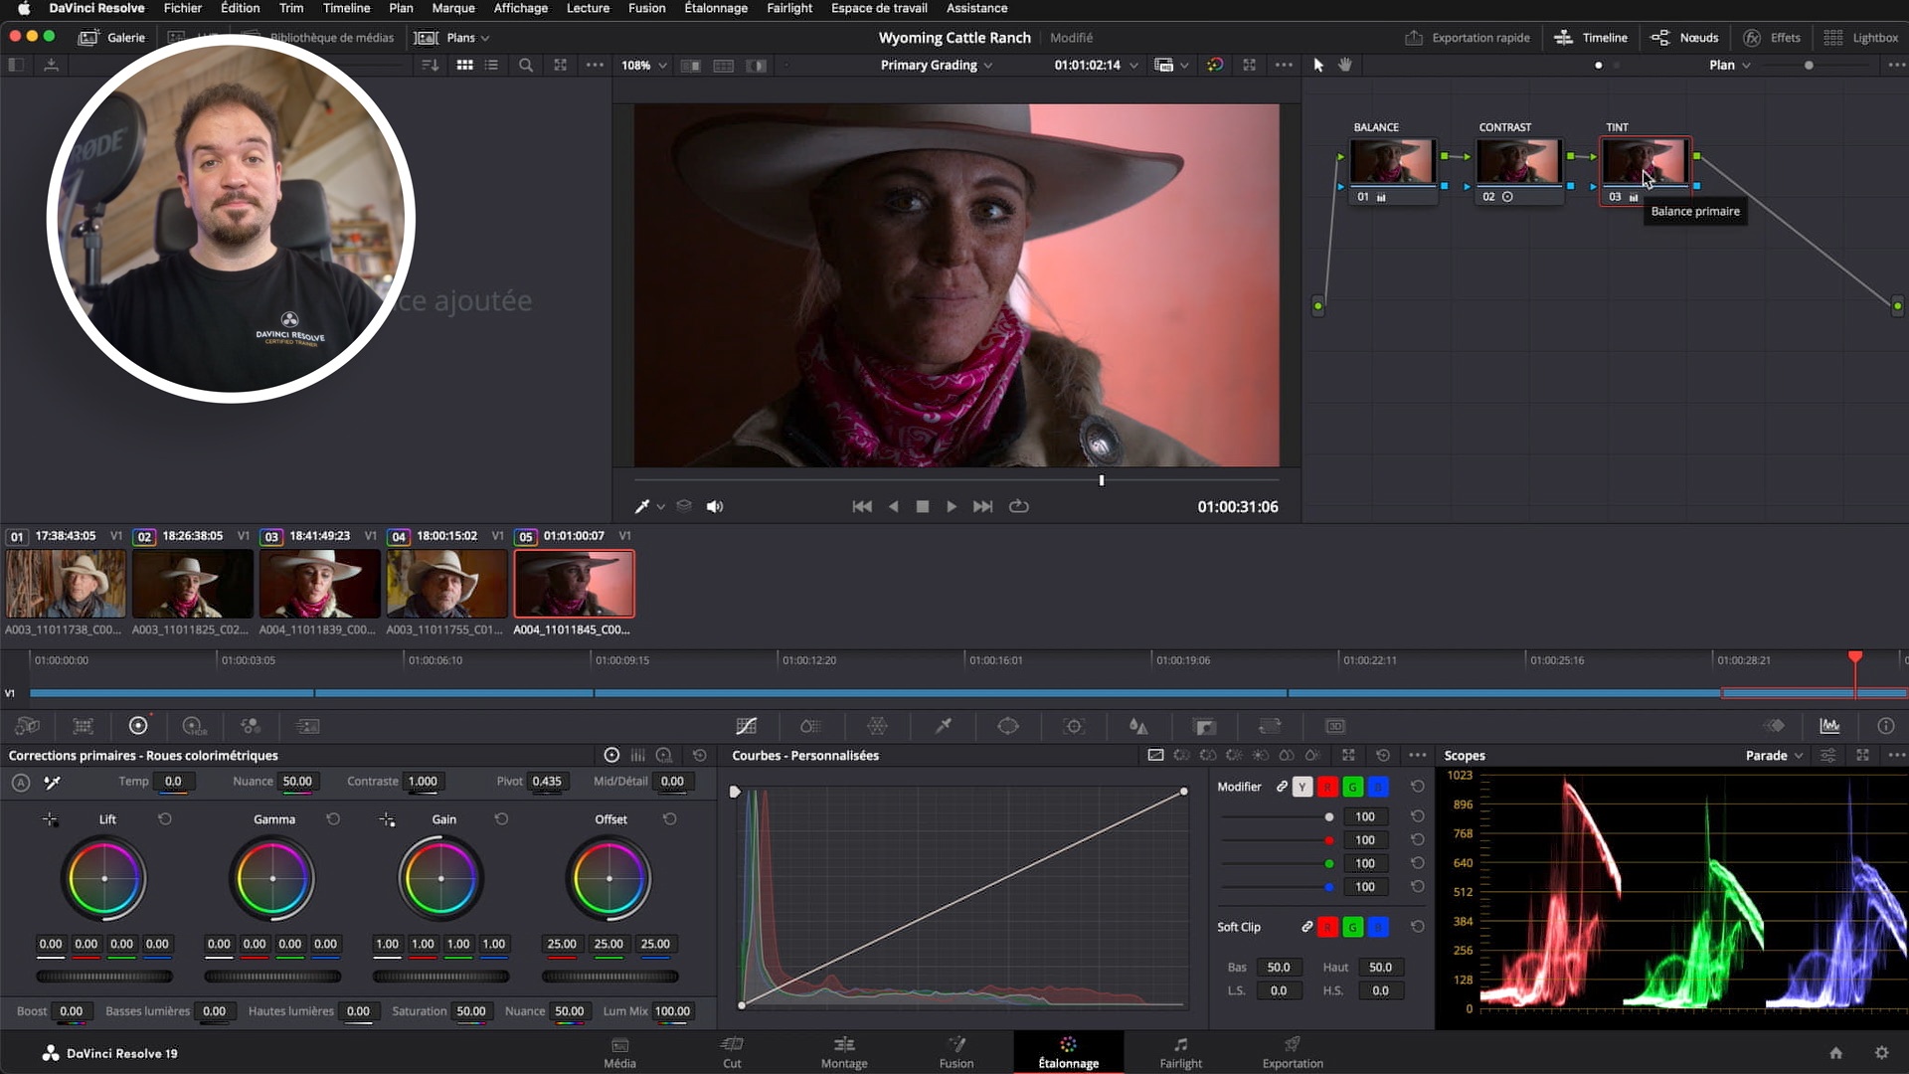Open the Power Window palette icon
The height and width of the screenshot is (1074, 1909).
[1008, 726]
